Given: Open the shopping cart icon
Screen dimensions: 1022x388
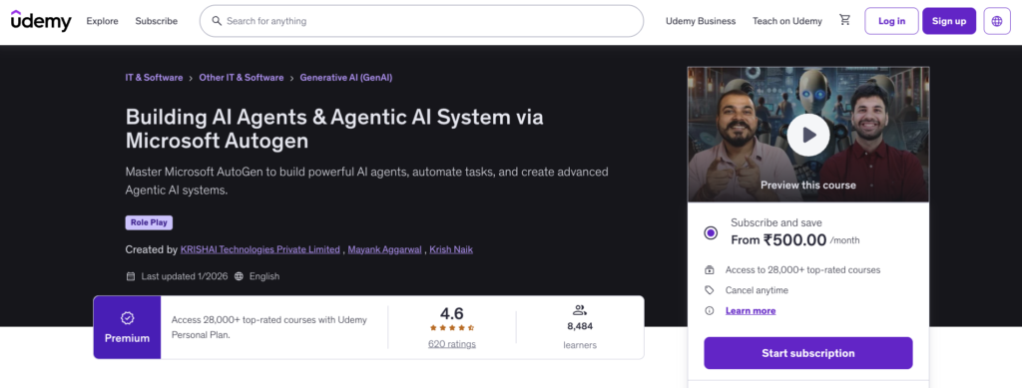Looking at the screenshot, I should (x=844, y=20).
